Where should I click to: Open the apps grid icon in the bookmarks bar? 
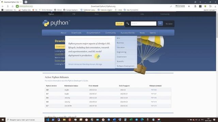point(2,10)
